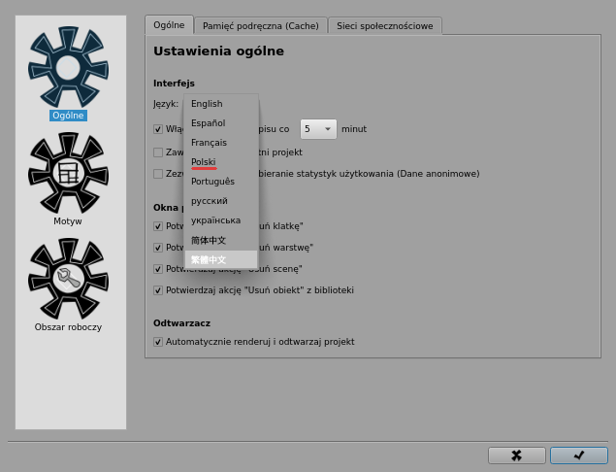Choose English from the language list
The height and width of the screenshot is (472, 616).
[x=221, y=104]
